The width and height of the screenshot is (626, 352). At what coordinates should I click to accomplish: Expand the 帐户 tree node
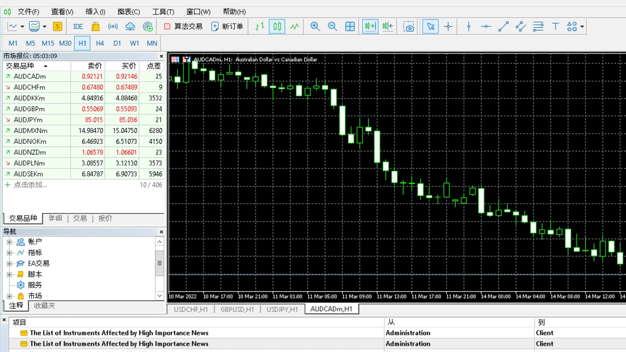[9, 242]
